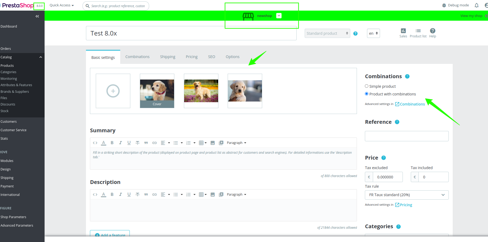Insert an image in the Description editor

(x=213, y=194)
